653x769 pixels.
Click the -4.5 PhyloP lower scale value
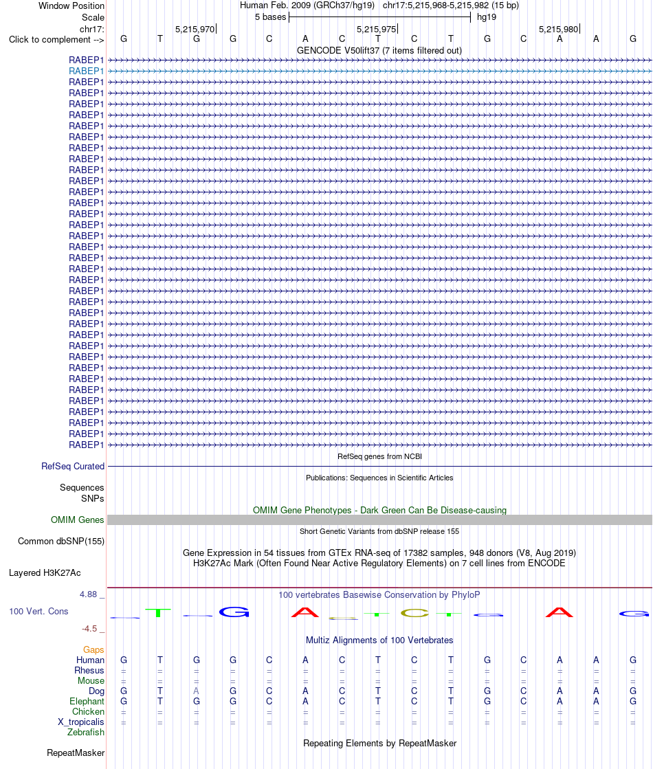click(89, 629)
